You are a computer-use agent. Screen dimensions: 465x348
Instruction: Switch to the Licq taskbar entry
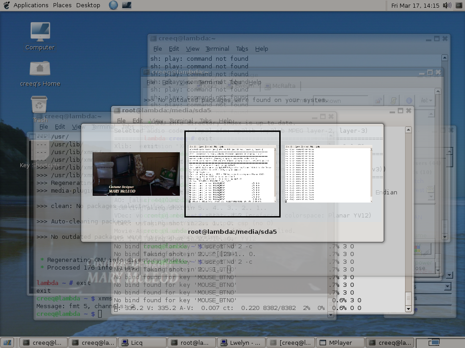tap(142, 343)
